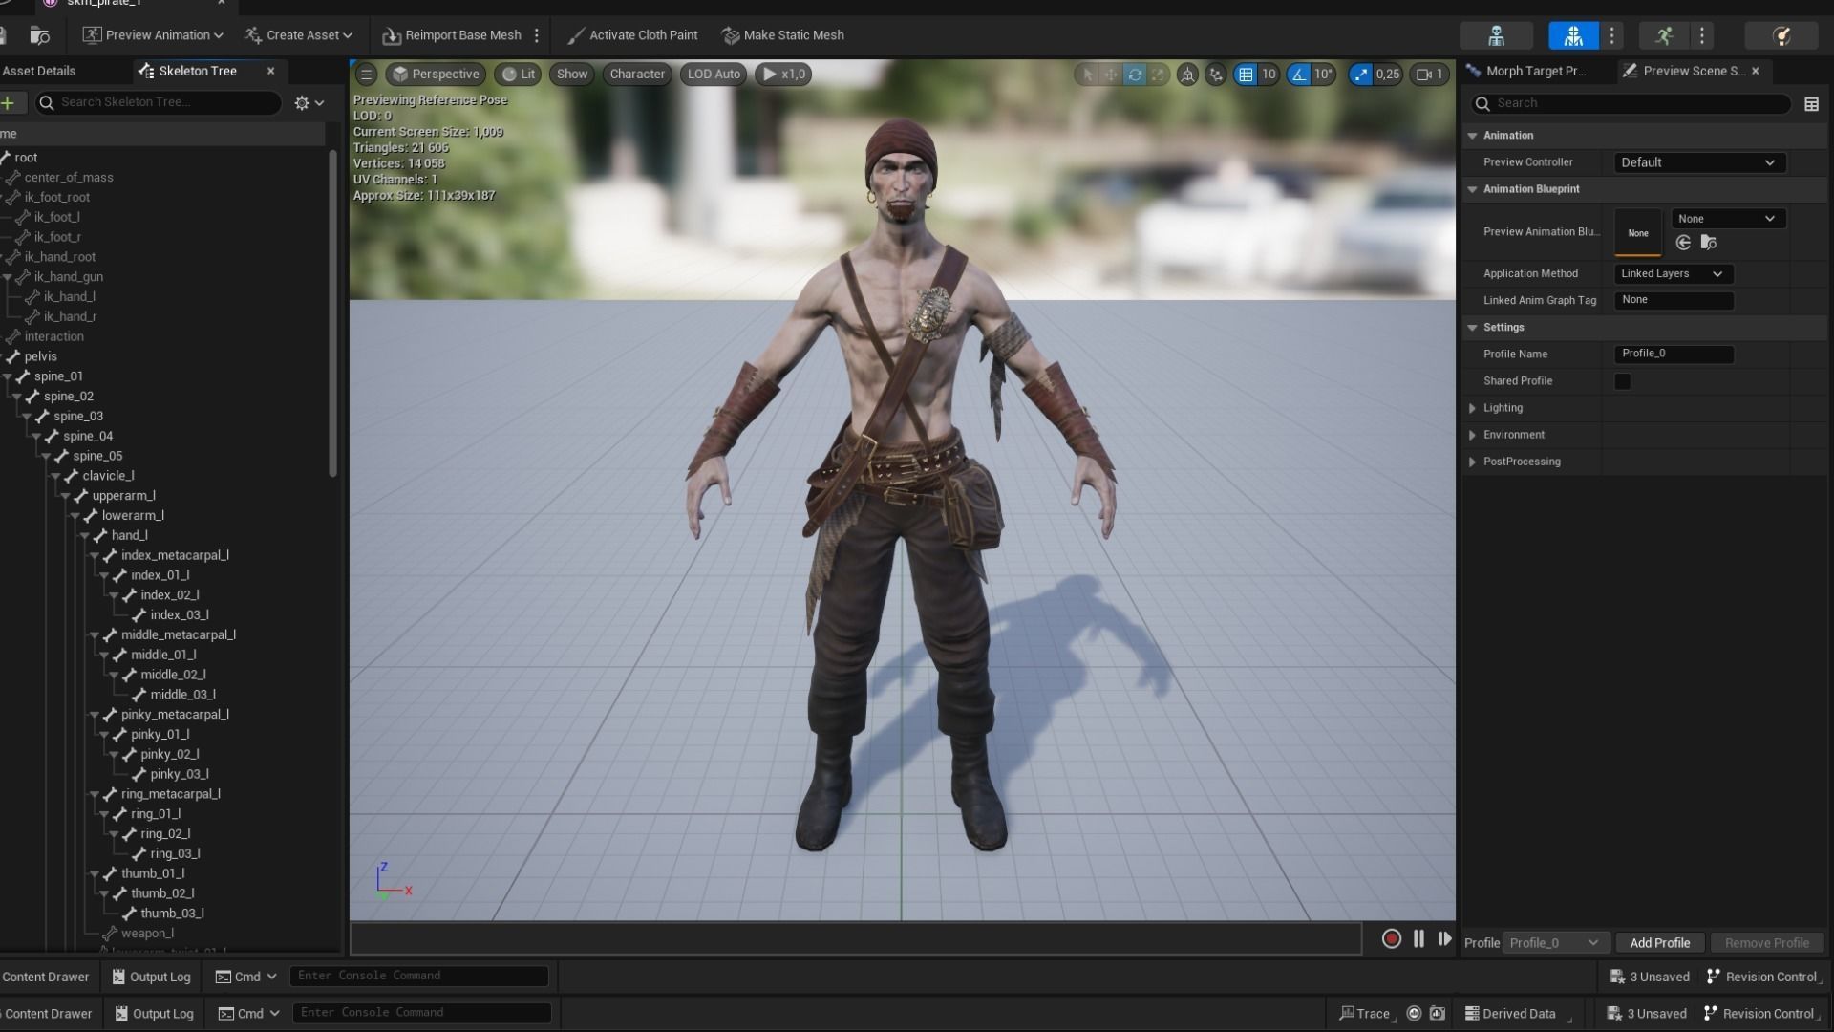Switch to Animation editor mode icon

pos(1664,35)
